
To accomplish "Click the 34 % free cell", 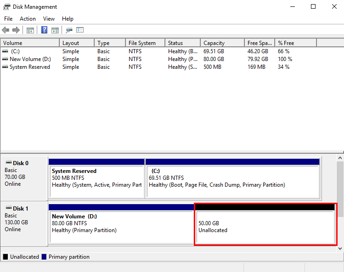I will point(283,67).
